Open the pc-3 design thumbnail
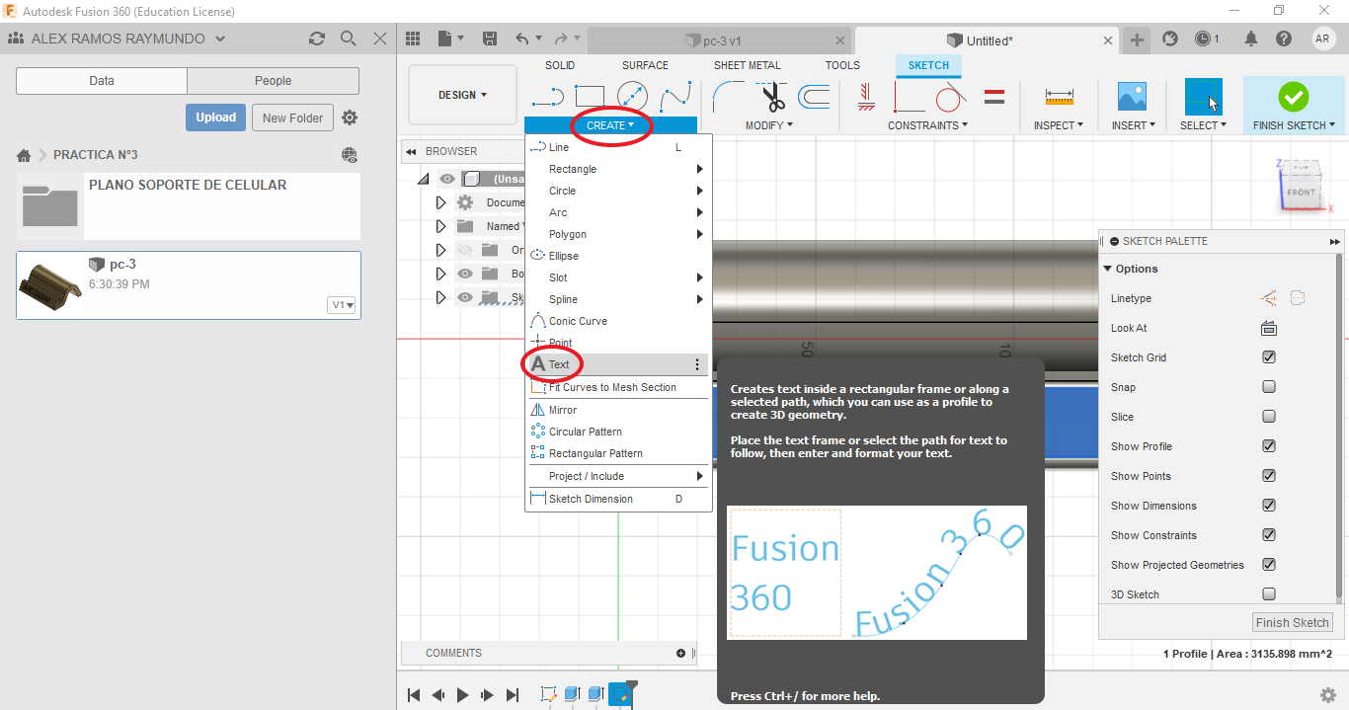The height and width of the screenshot is (710, 1349). (50, 285)
